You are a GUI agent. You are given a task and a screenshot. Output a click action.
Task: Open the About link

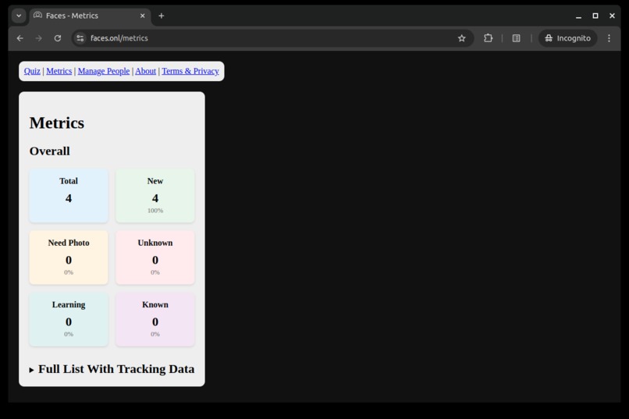[146, 71]
